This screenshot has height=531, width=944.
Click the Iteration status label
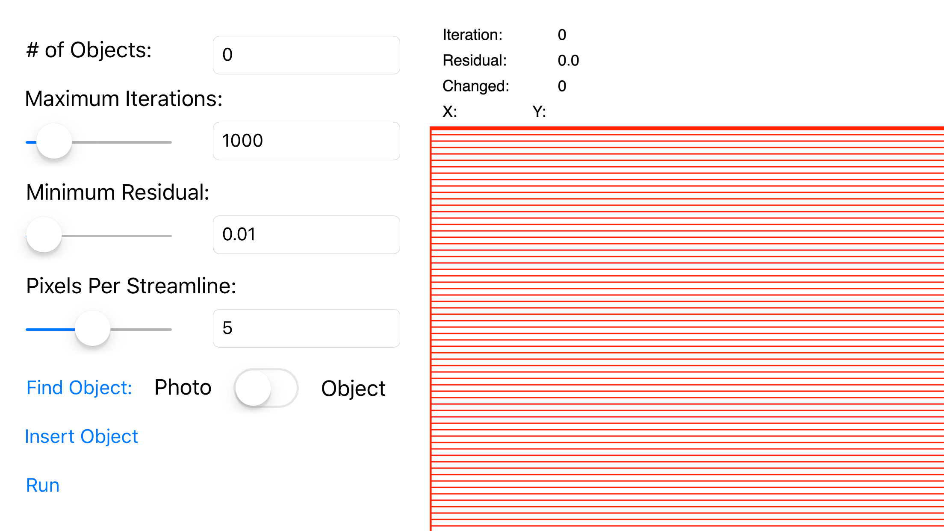472,35
